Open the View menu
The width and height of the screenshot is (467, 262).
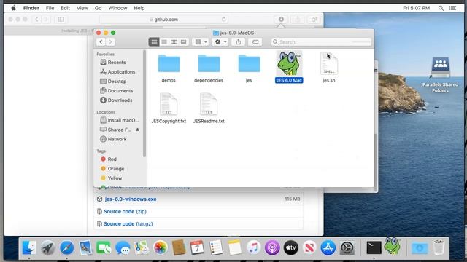82,8
